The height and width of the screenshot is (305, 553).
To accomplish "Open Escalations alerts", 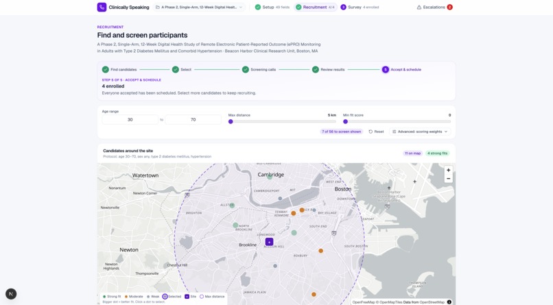I will pyautogui.click(x=434, y=7).
